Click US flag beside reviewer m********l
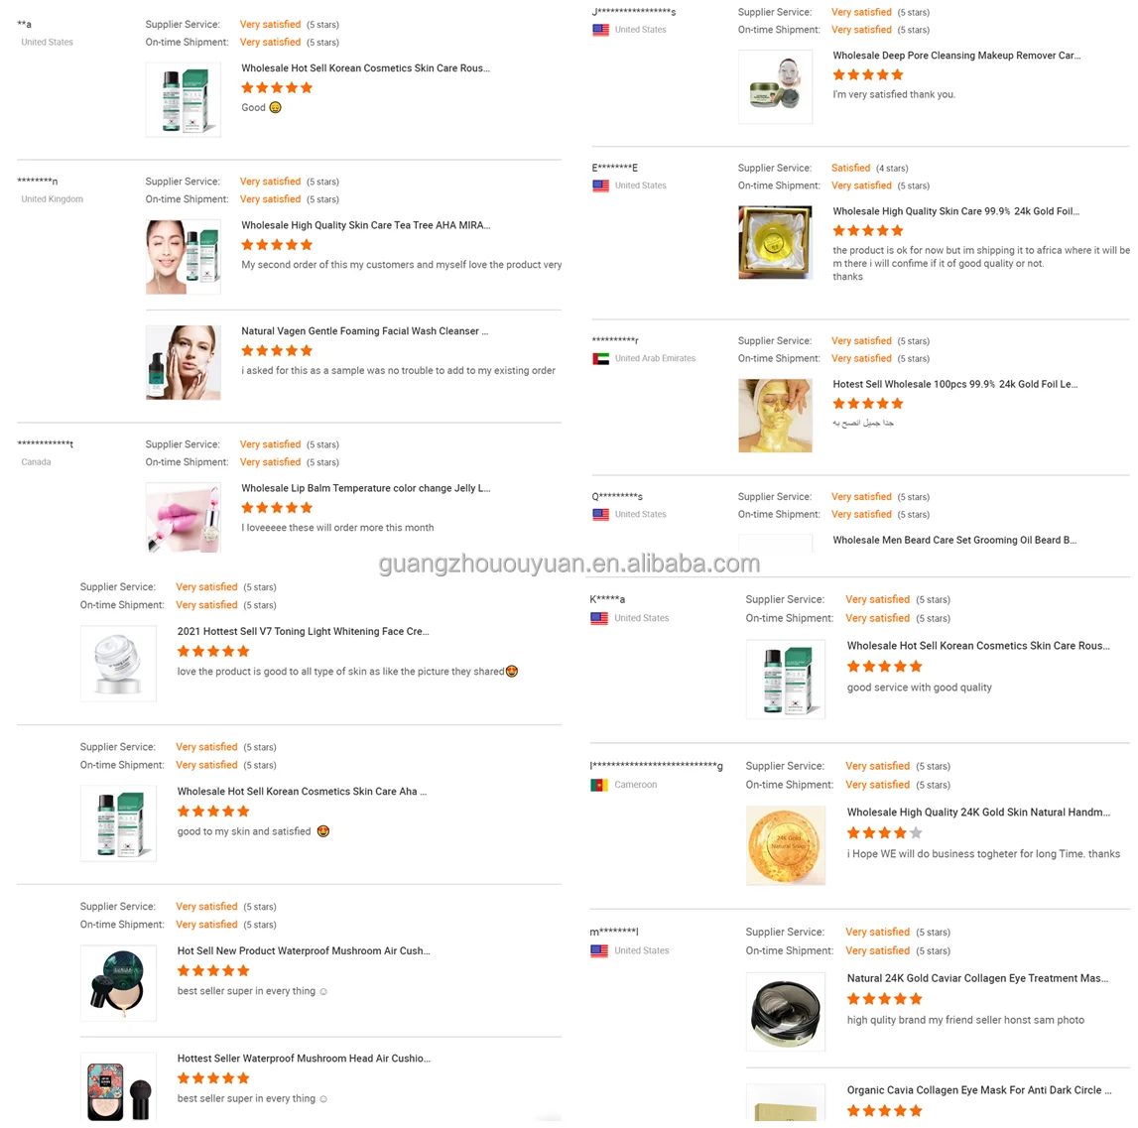The image size is (1138, 1128). (x=599, y=950)
